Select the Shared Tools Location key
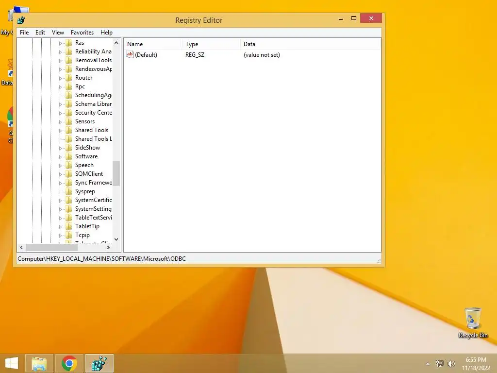The width and height of the screenshot is (497, 373). click(94, 139)
